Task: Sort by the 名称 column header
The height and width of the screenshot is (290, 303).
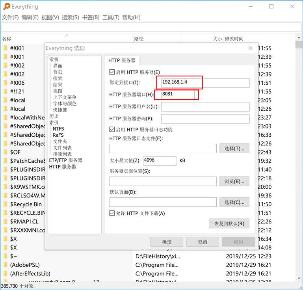Action: pyautogui.click(x=7, y=39)
